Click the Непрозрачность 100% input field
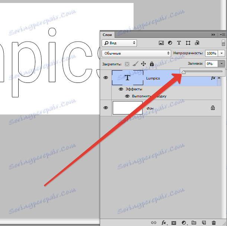This screenshot has height=226, width=227. [x=212, y=54]
